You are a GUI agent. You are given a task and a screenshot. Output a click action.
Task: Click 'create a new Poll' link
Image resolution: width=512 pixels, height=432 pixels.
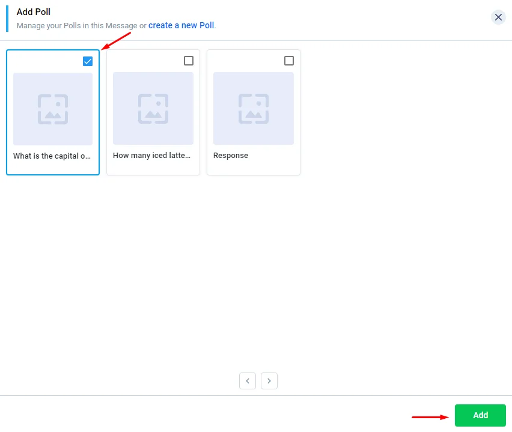pyautogui.click(x=181, y=25)
